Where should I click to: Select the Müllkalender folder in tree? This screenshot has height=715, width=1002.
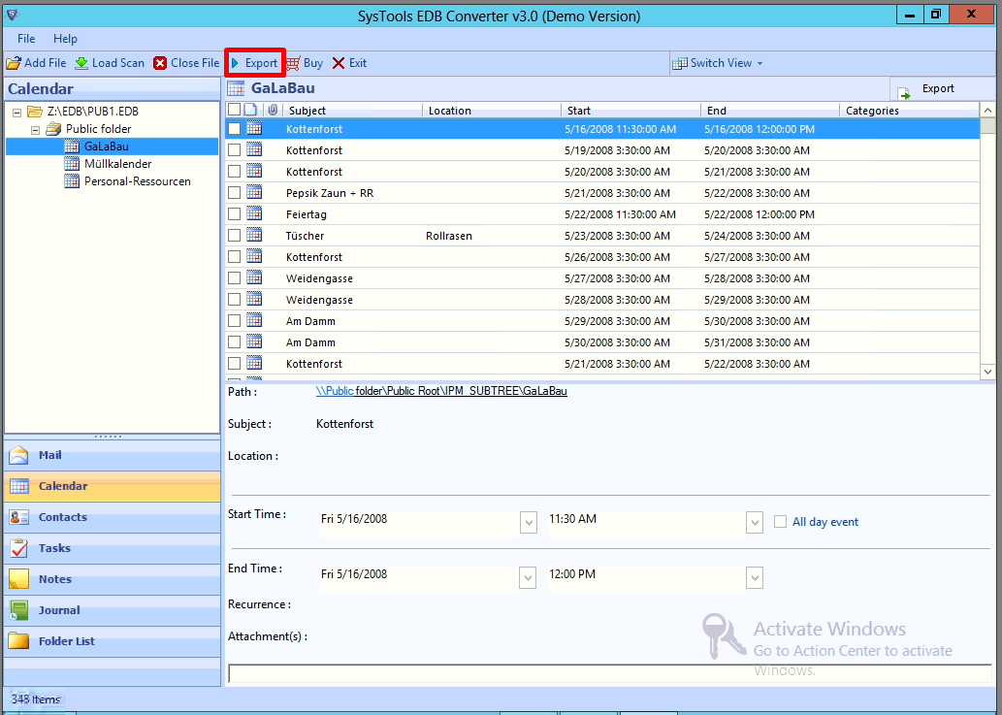(x=117, y=164)
